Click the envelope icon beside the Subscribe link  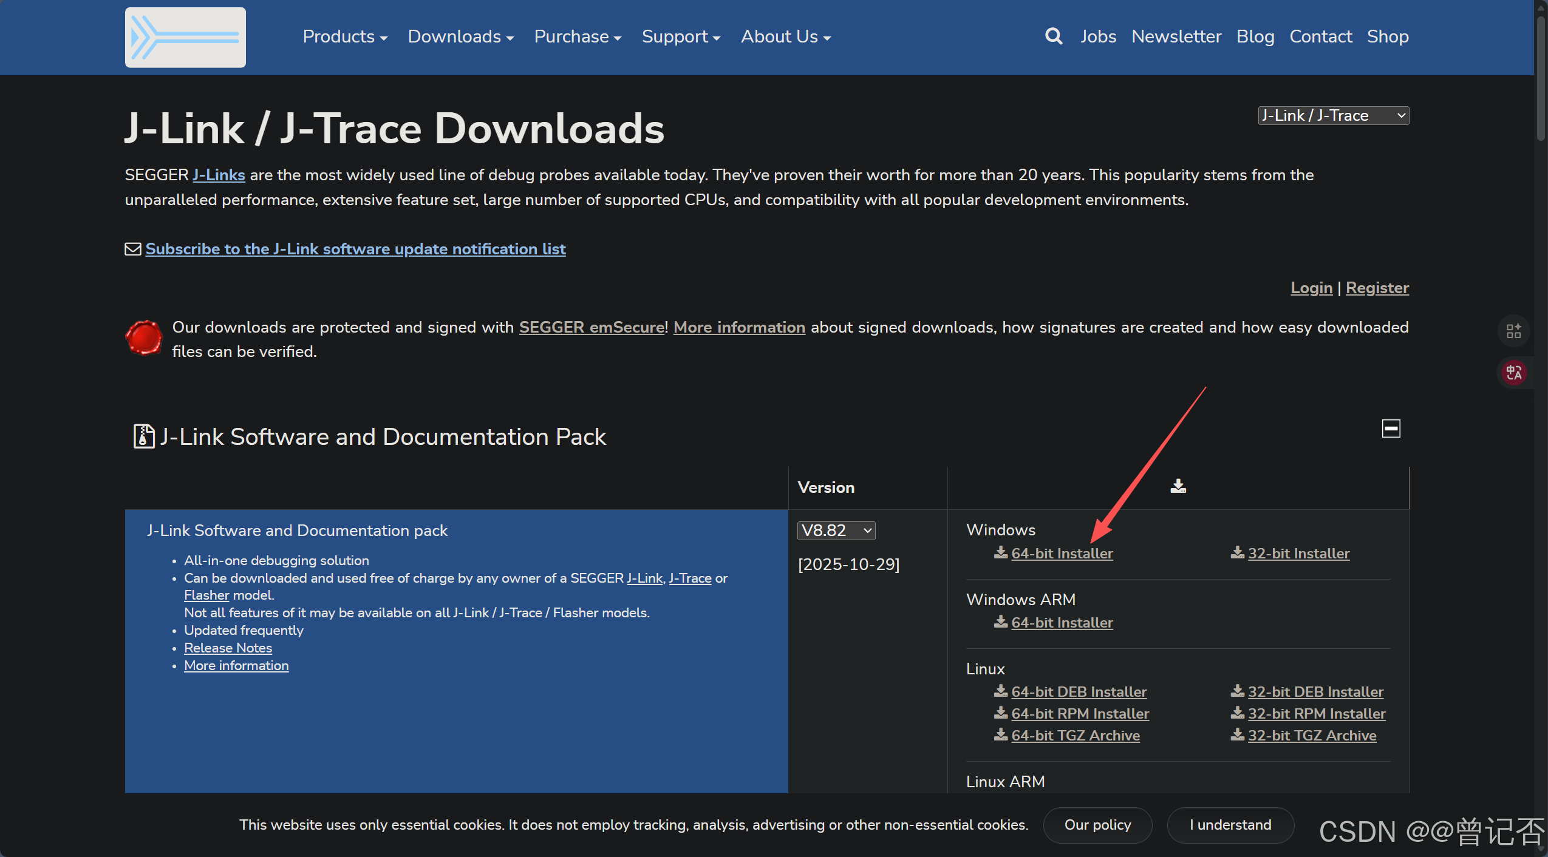click(x=133, y=249)
